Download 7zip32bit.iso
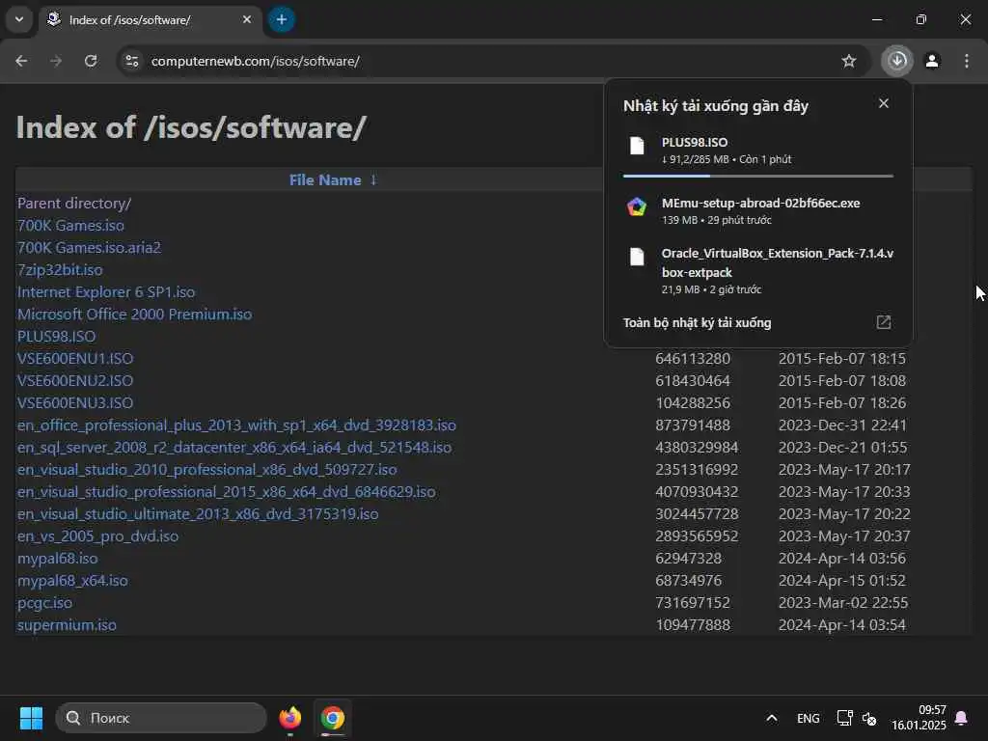988x741 pixels. [60, 270]
